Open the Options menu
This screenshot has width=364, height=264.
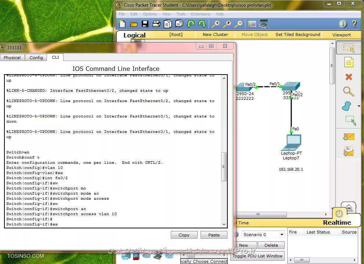pos(150,14)
